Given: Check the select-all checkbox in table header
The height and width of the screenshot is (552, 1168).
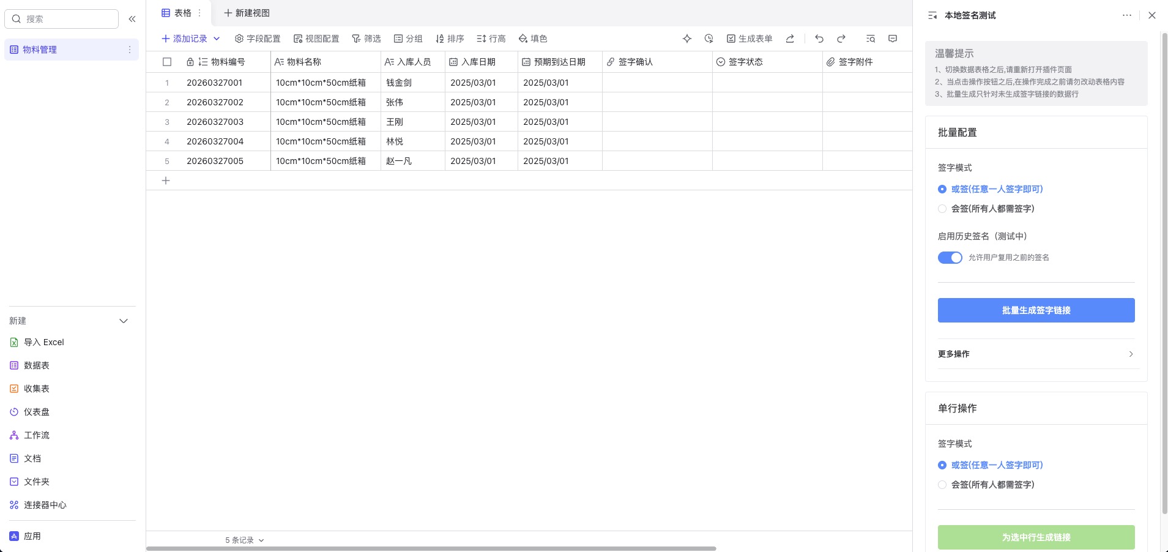Looking at the screenshot, I should (x=167, y=62).
